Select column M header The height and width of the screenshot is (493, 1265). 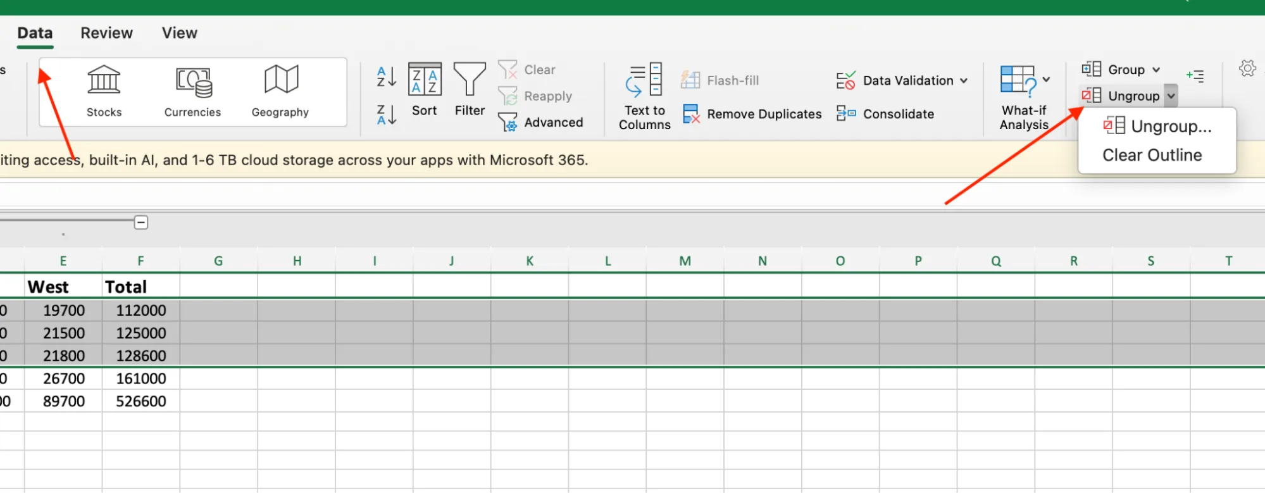(685, 261)
